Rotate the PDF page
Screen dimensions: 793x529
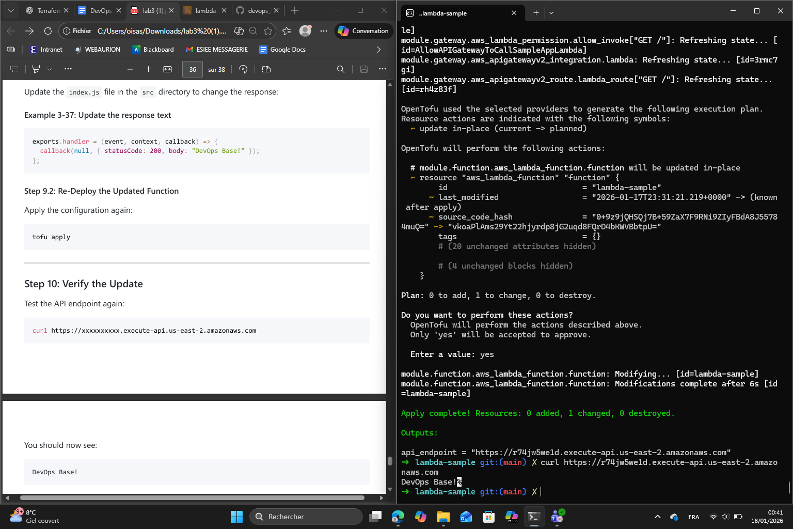(x=243, y=69)
